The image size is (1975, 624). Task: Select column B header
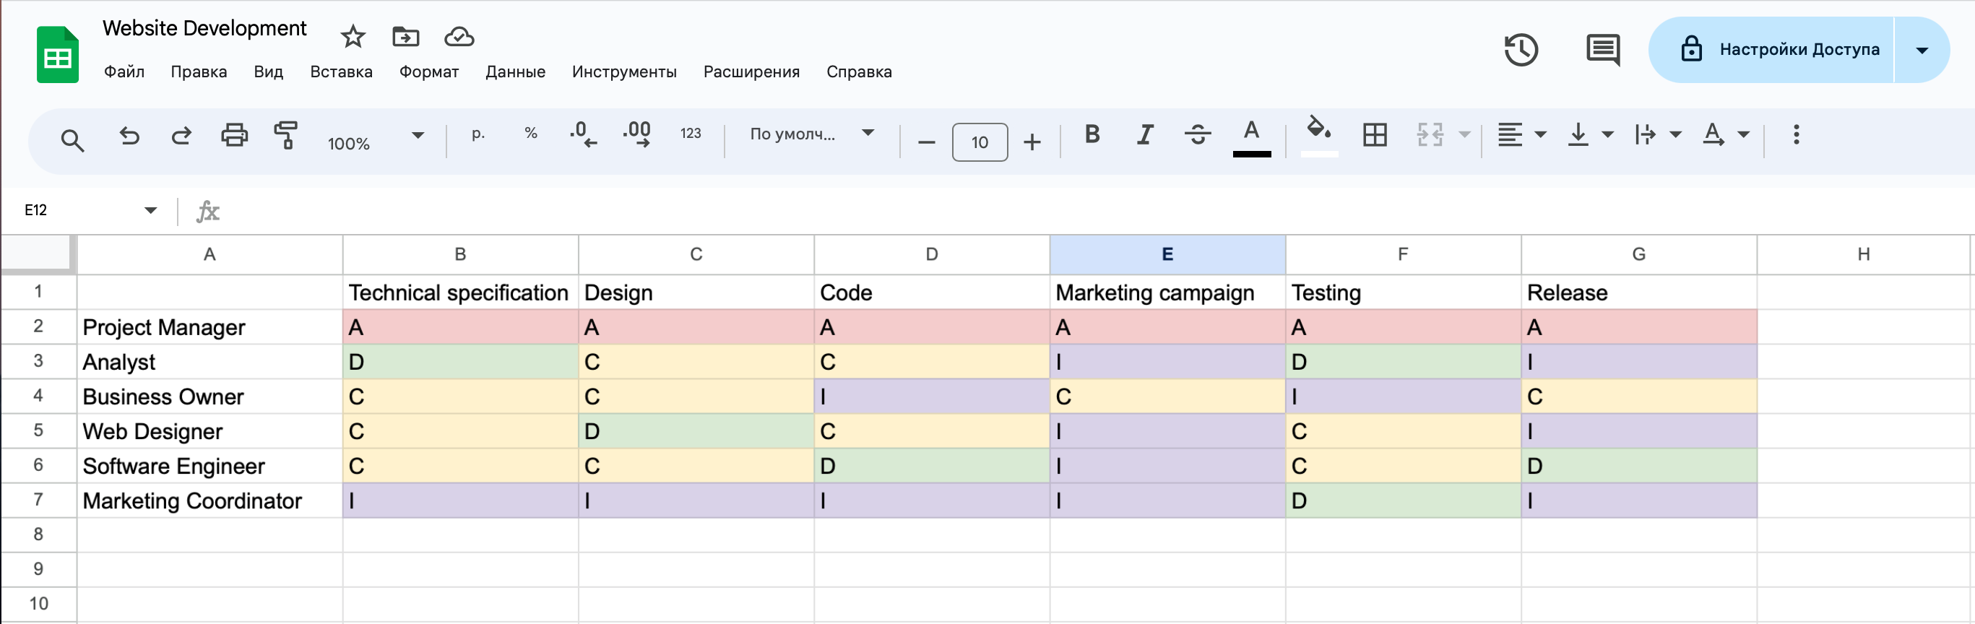pos(460,254)
